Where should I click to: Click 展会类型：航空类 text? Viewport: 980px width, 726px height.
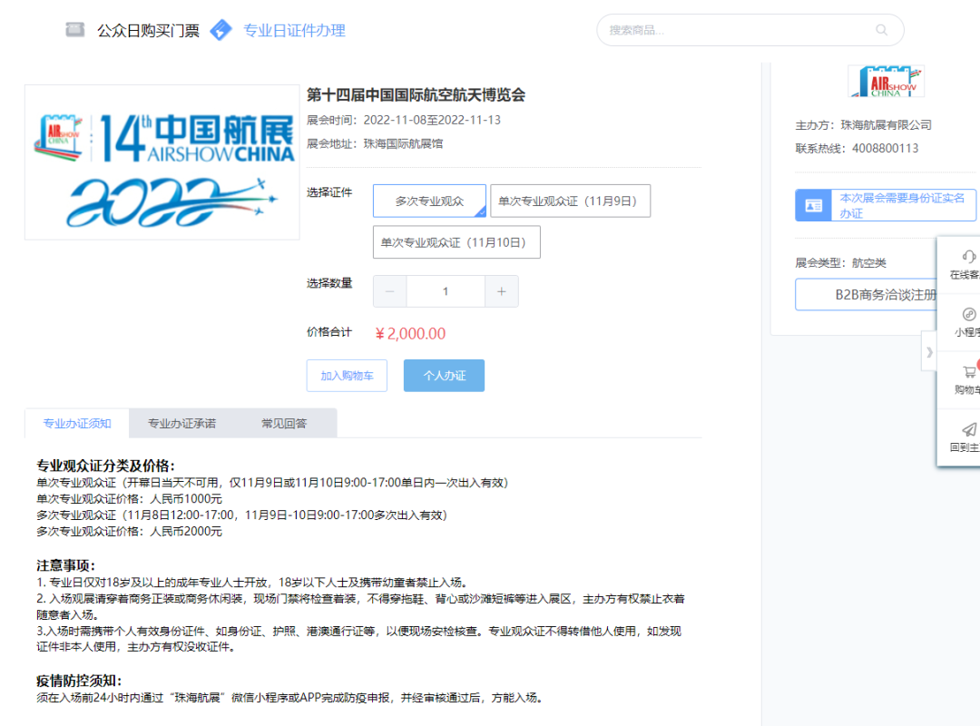coord(840,262)
